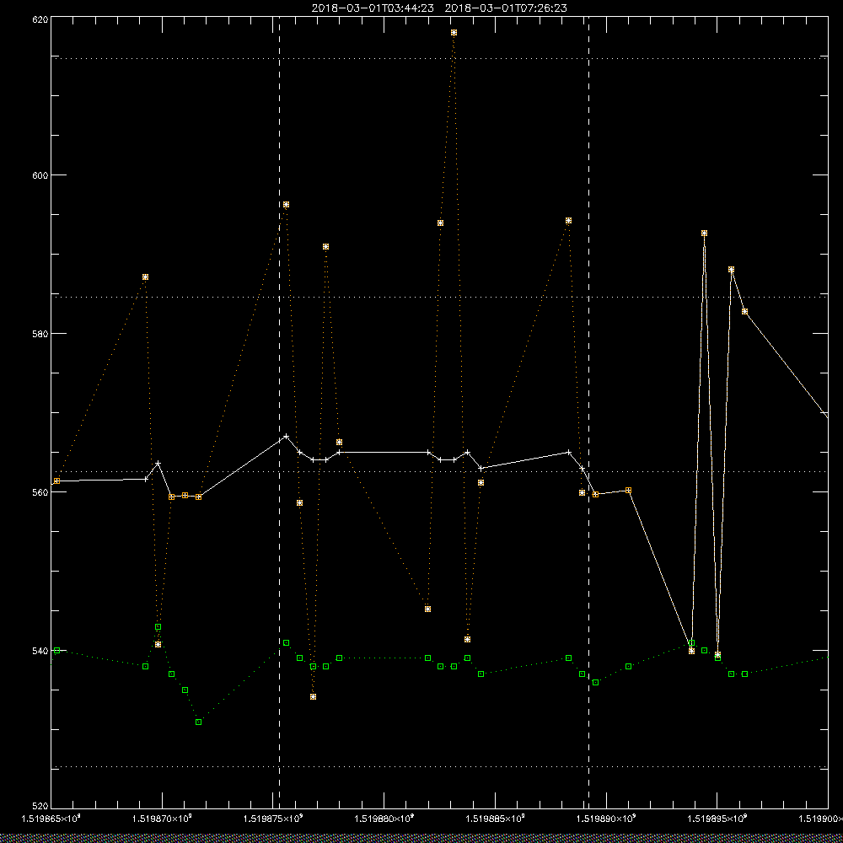This screenshot has height=843, width=843.
Task: Click x-axis label 1.519880×10⁹
Action: [385, 819]
